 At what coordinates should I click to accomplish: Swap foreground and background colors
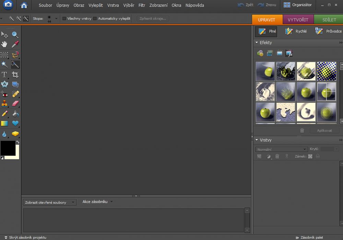tap(17, 142)
